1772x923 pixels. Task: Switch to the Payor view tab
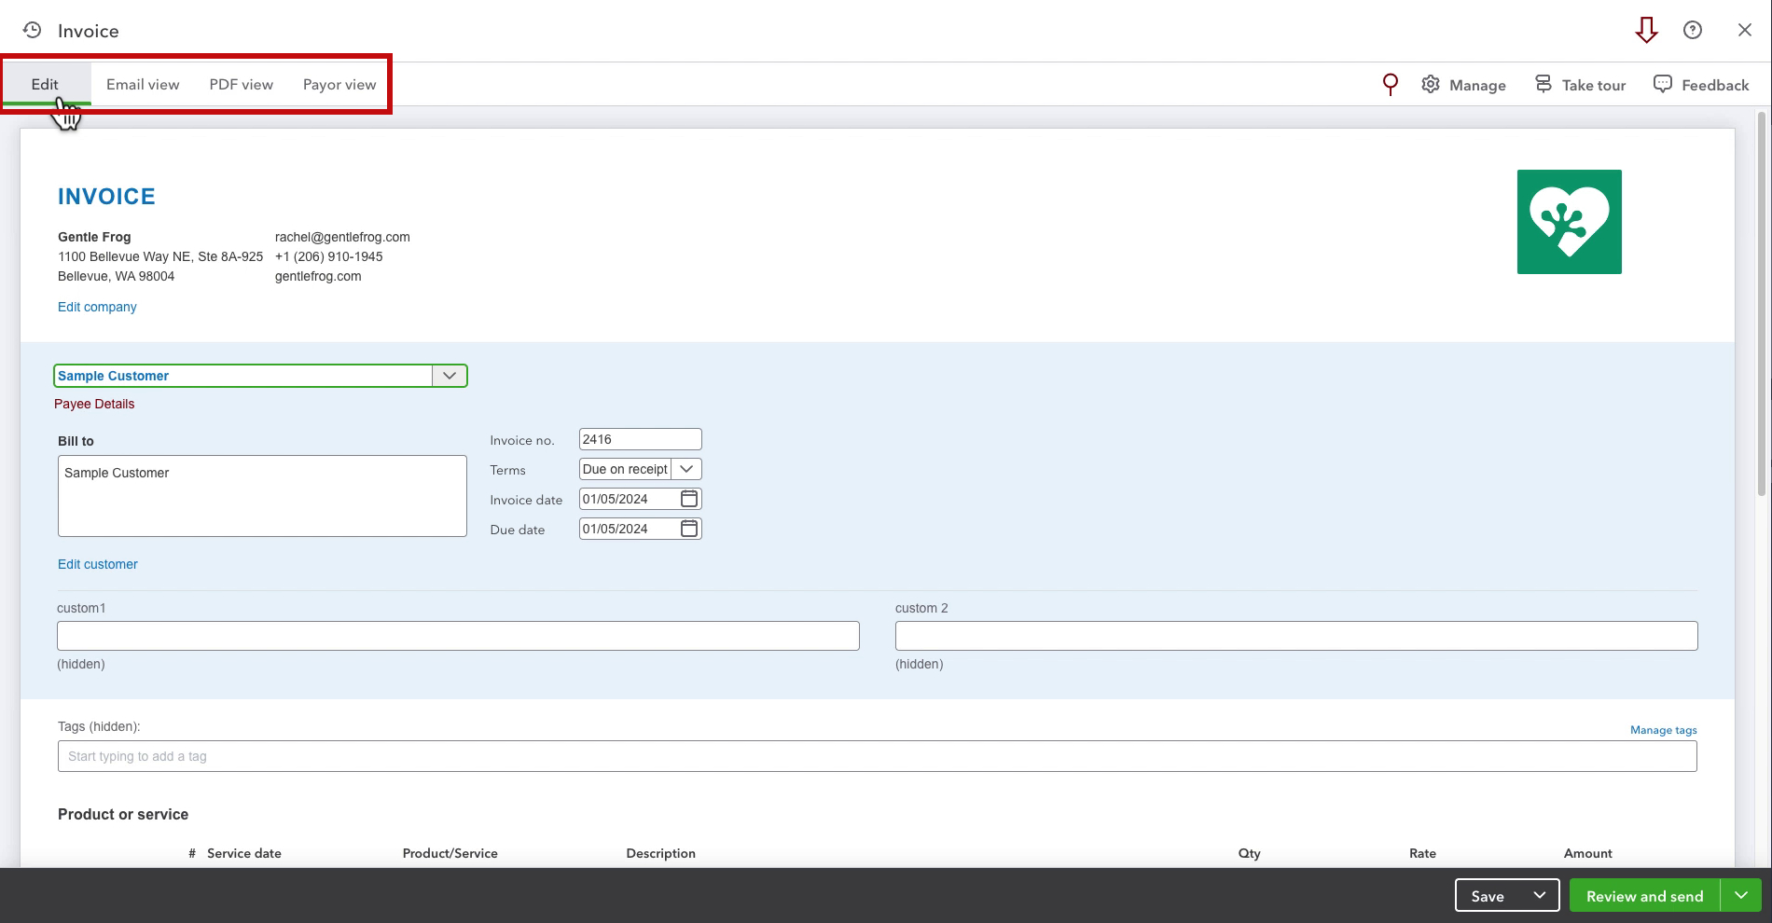(339, 84)
